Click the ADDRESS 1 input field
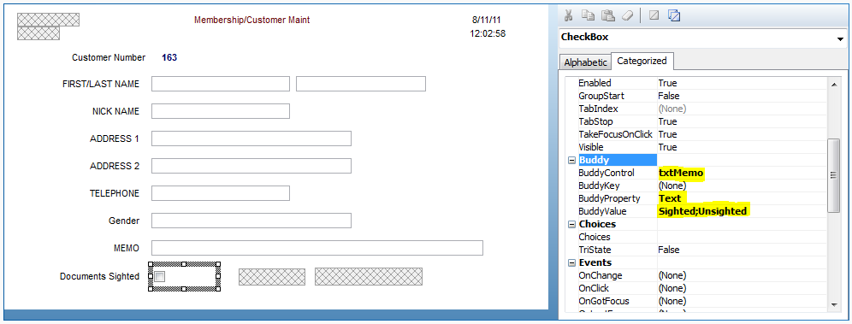 pyautogui.click(x=251, y=138)
